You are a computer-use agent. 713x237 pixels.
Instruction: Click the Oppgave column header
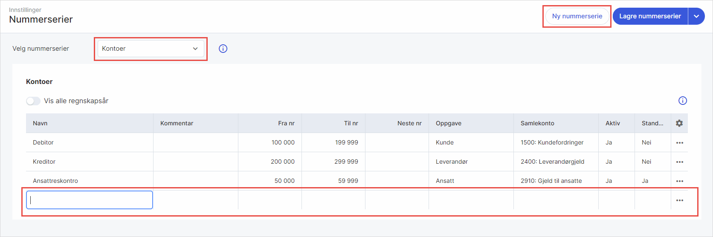tap(449, 123)
